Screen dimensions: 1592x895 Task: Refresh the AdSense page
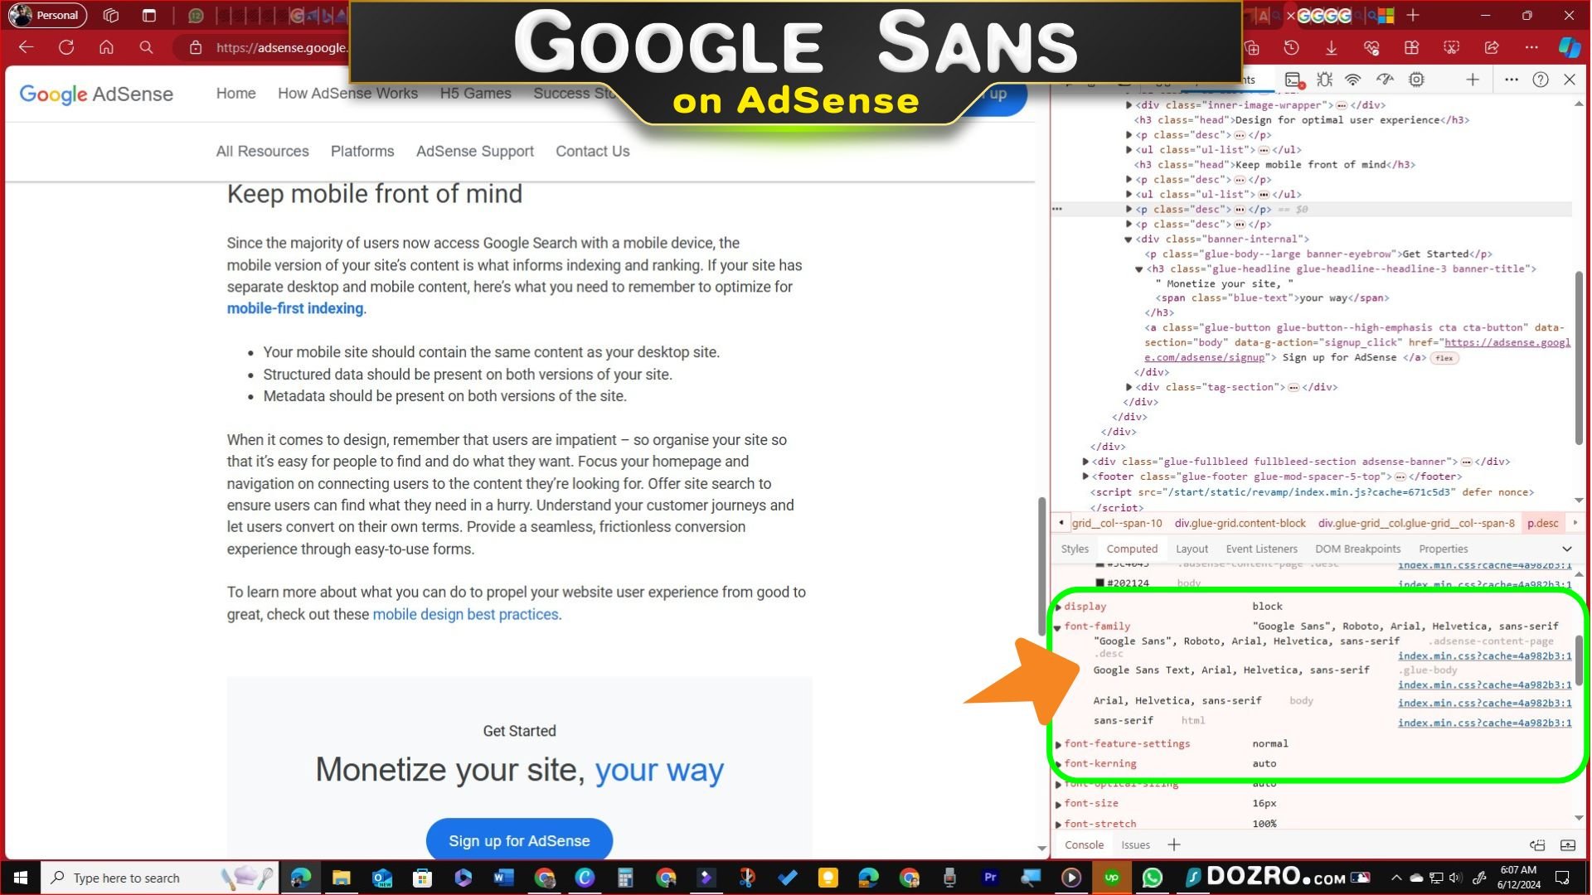tap(66, 47)
